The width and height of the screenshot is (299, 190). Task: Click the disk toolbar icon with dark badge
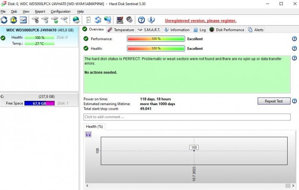(35, 20)
